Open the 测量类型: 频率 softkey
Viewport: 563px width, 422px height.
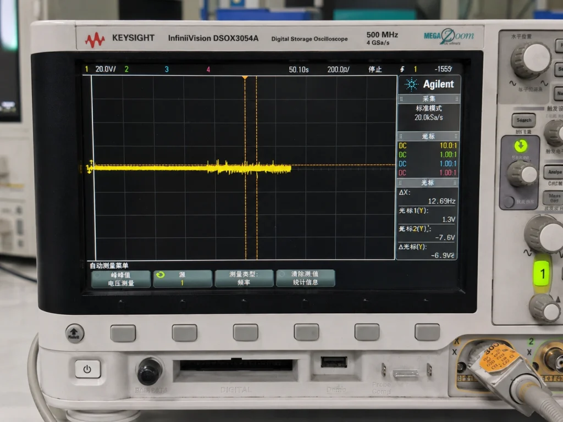[x=244, y=279]
